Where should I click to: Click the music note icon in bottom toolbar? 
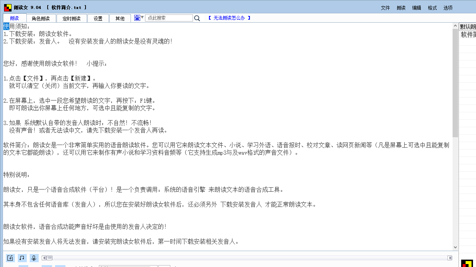(22, 258)
